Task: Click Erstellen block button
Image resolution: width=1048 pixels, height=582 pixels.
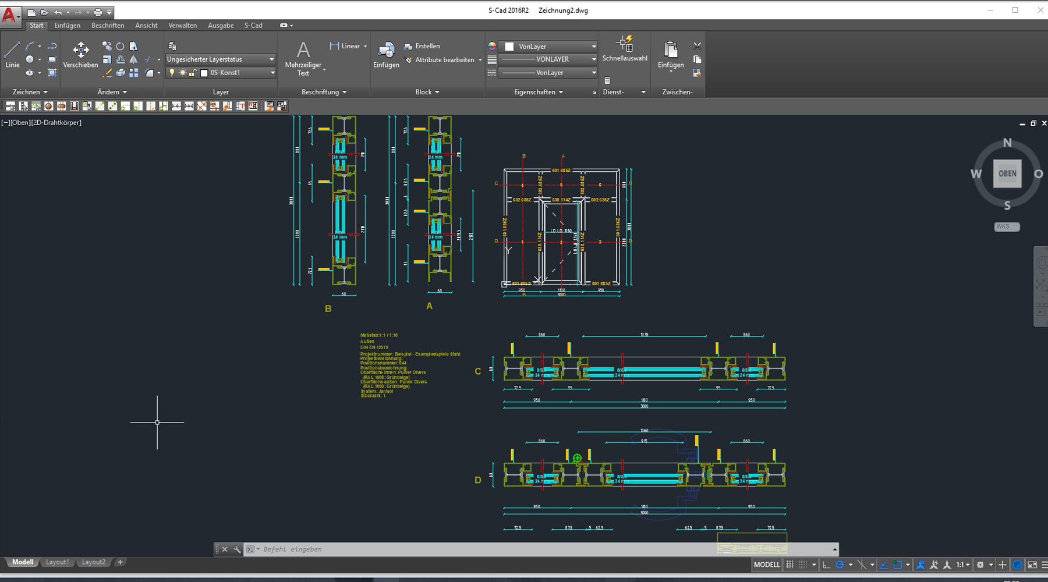Action: point(422,46)
